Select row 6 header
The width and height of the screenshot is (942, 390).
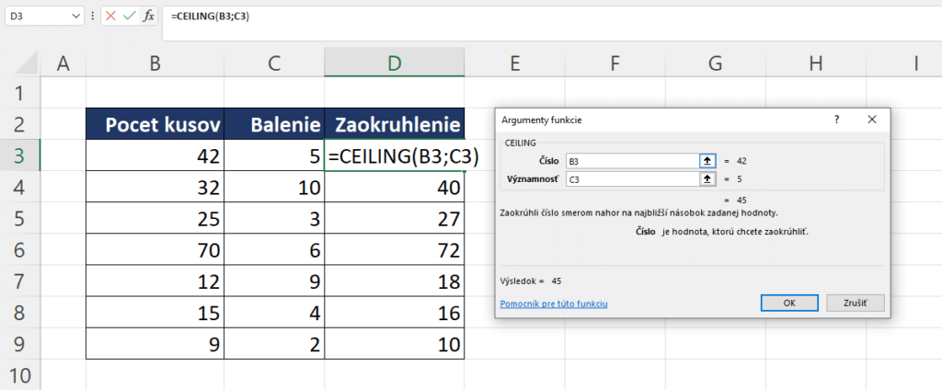pos(20,248)
